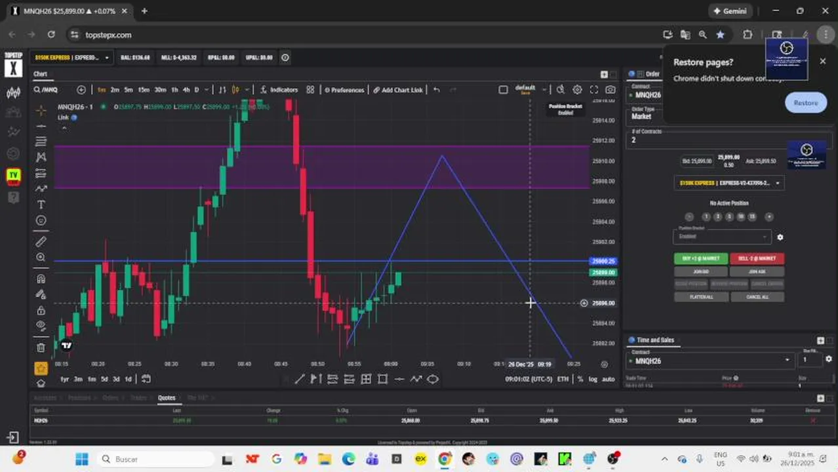
Task: Take a chart snapshot with camera icon
Action: 610,90
